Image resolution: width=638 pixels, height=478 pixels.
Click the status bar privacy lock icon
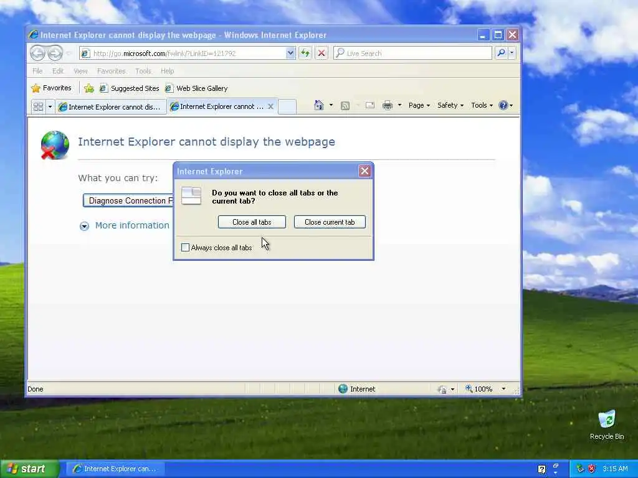click(x=442, y=390)
